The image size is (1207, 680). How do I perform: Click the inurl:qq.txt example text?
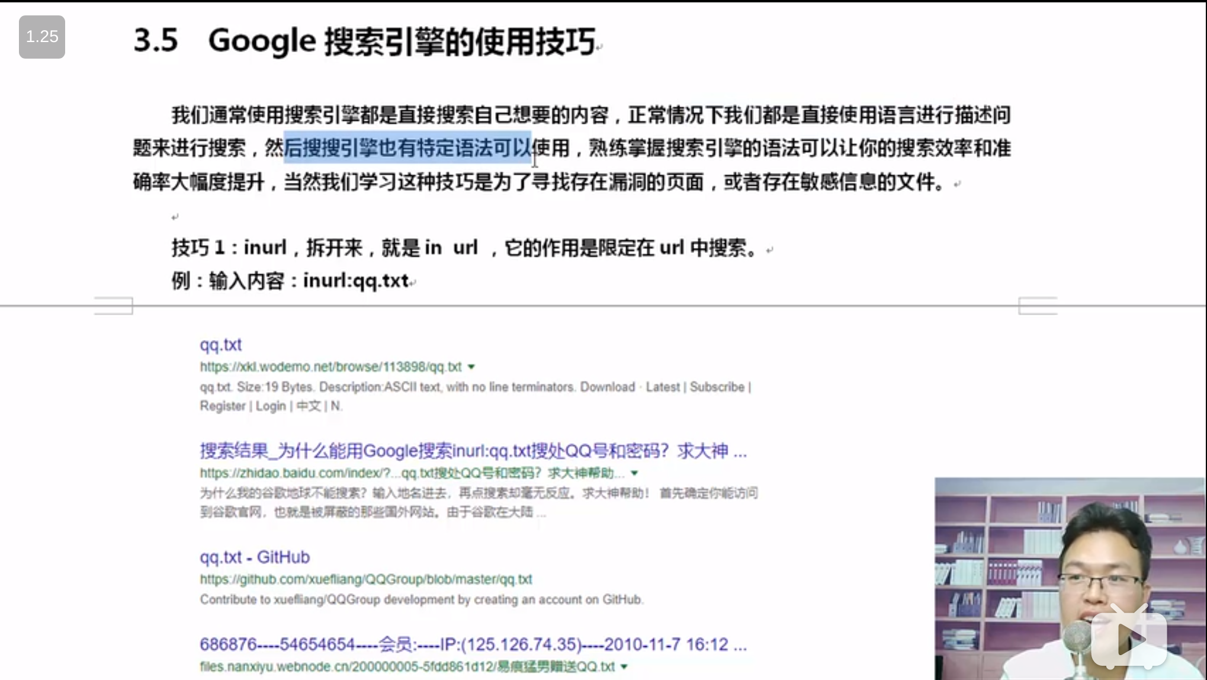[355, 280]
